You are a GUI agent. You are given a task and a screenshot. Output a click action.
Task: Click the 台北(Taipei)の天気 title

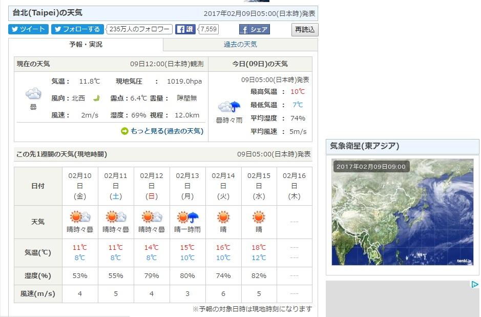point(47,13)
